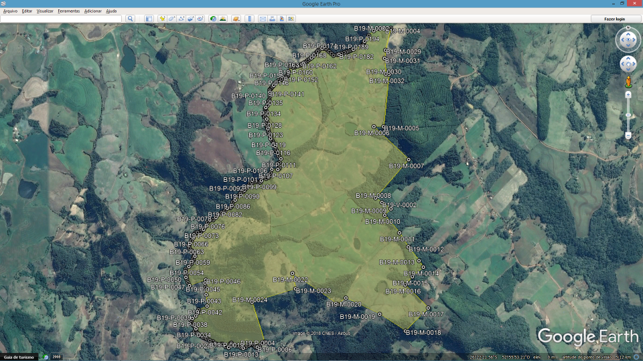Click the move-left arrow on hand joystick

point(624,64)
